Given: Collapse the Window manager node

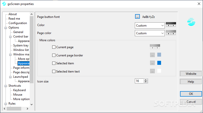Looking at the screenshot, I should [10, 55].
